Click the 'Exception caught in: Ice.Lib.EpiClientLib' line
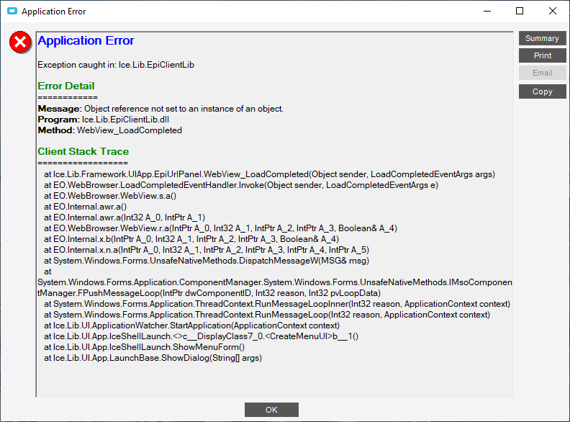This screenshot has width=570, height=422. (116, 65)
